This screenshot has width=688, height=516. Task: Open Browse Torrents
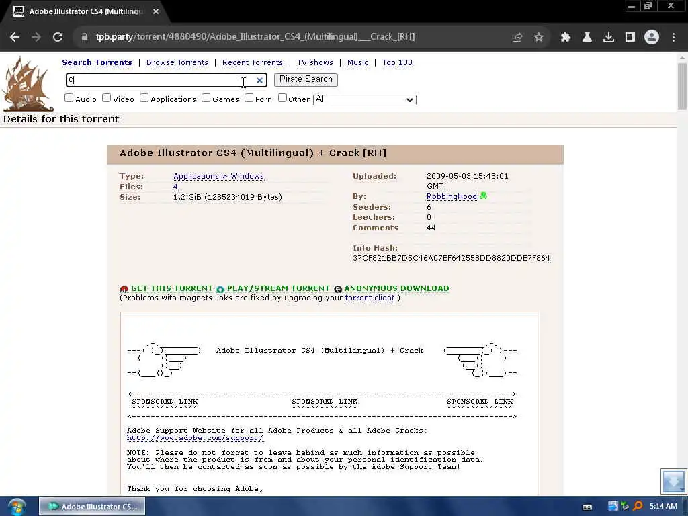coord(177,62)
